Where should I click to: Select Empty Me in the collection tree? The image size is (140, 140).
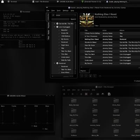coord(65,33)
